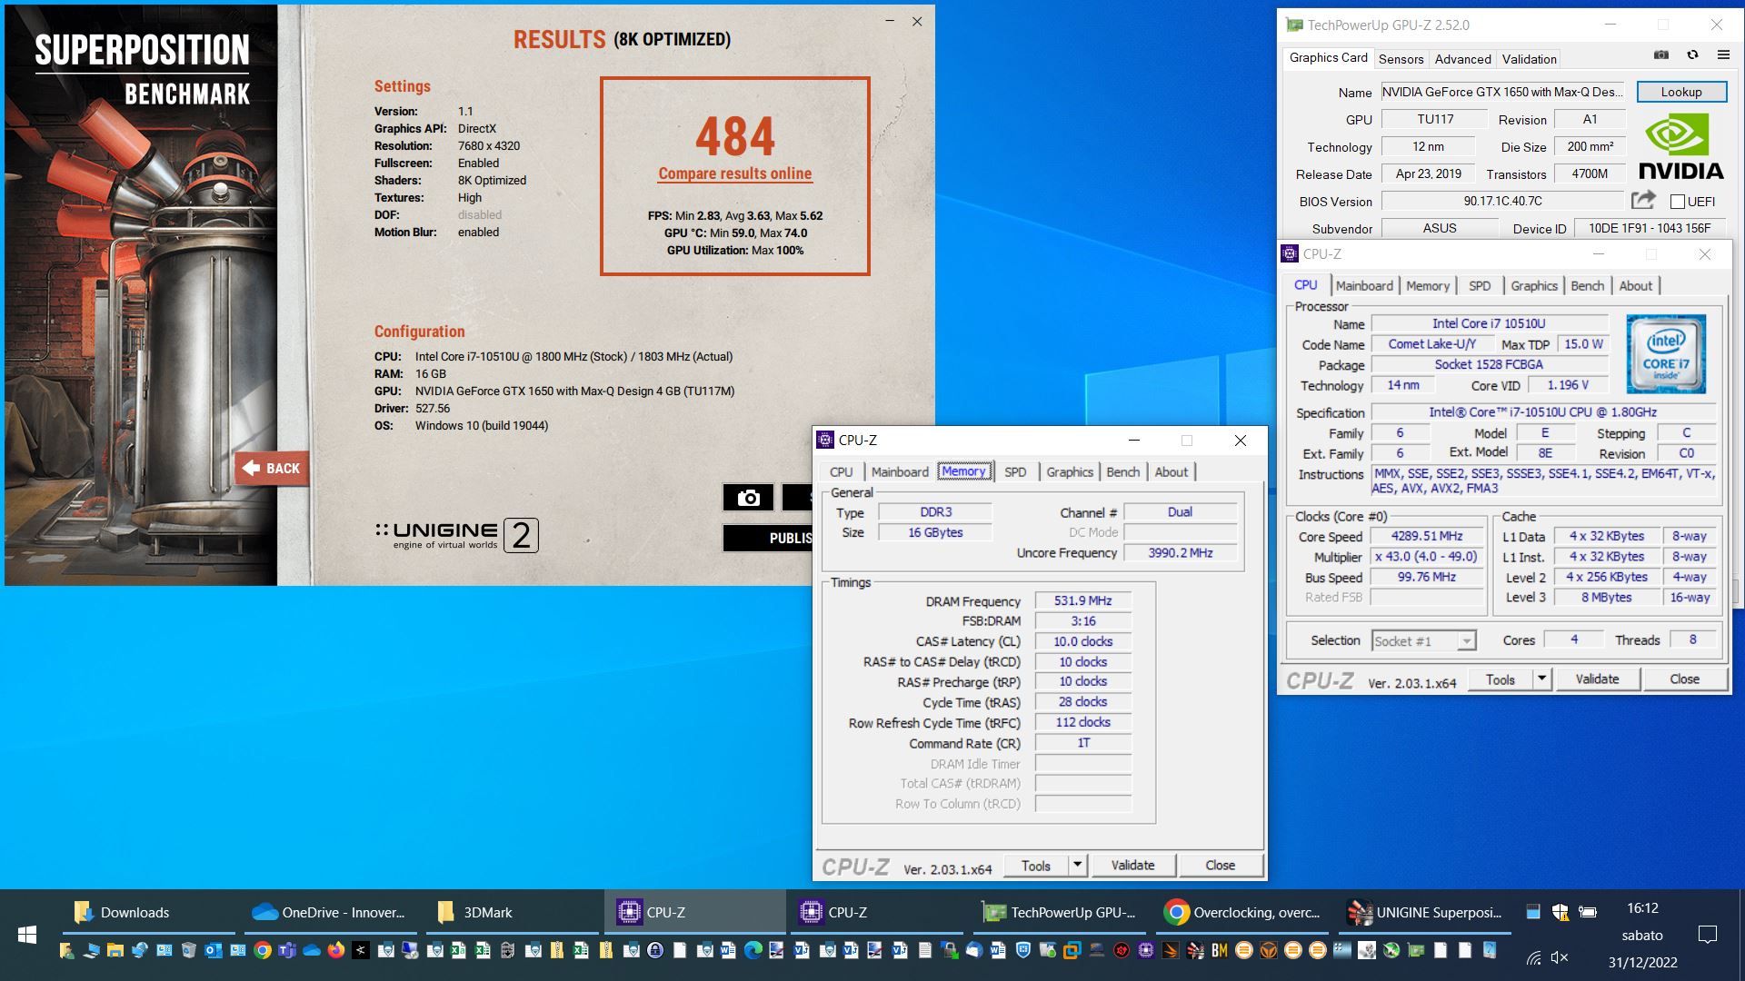This screenshot has height=981, width=1745.
Task: Click the Intel Core i7 badge in CPU-Z
Action: point(1666,353)
